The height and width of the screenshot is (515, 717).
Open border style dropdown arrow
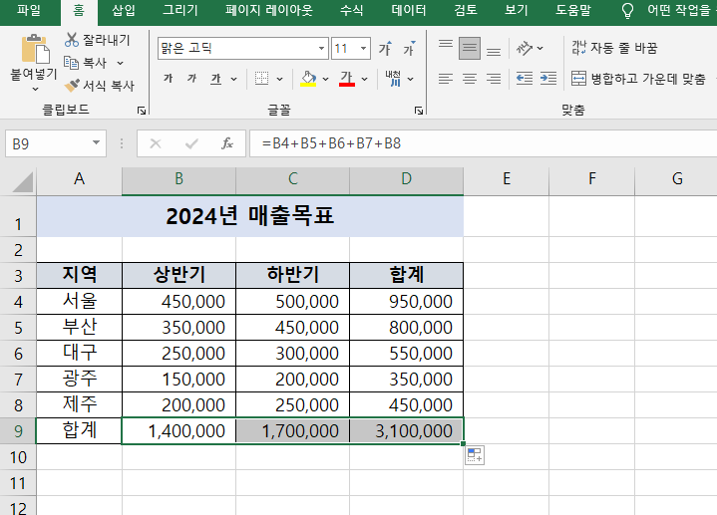(279, 79)
